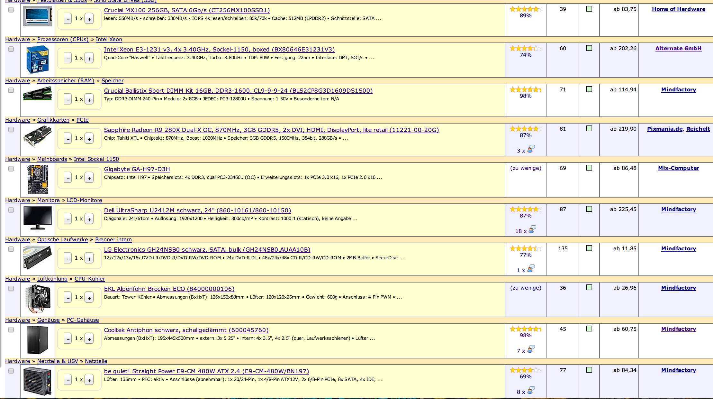
Task: Open Grafikkarten category breadcrumb
Action: [53, 120]
